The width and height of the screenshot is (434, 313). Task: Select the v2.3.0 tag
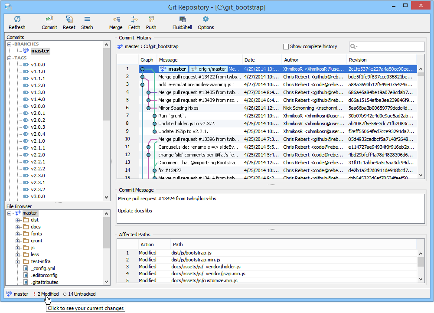(38, 176)
